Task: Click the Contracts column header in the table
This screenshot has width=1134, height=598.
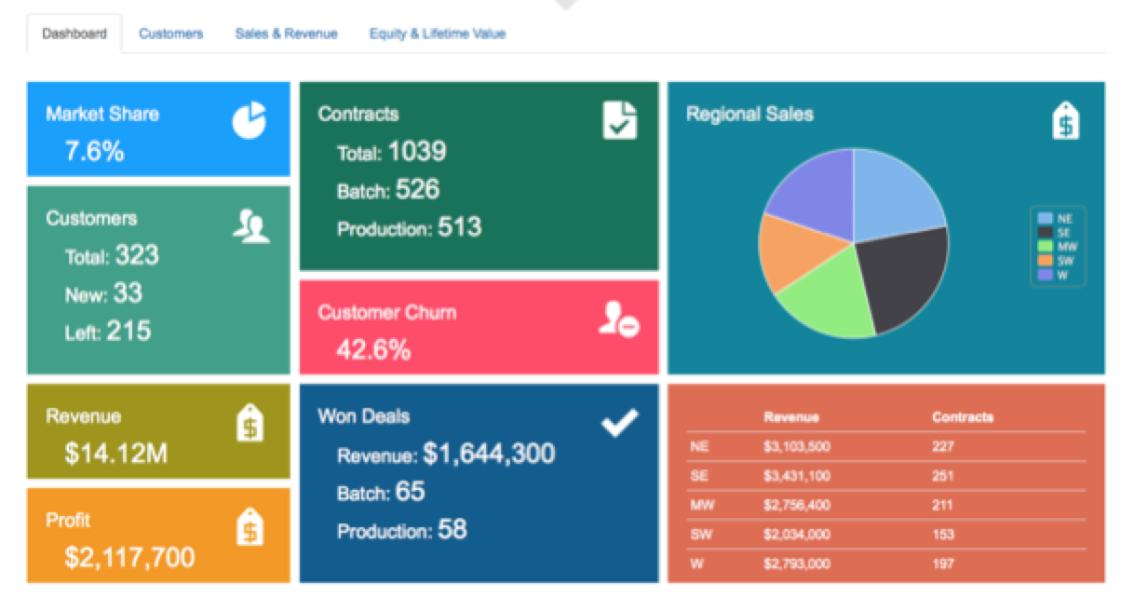Action: [963, 417]
